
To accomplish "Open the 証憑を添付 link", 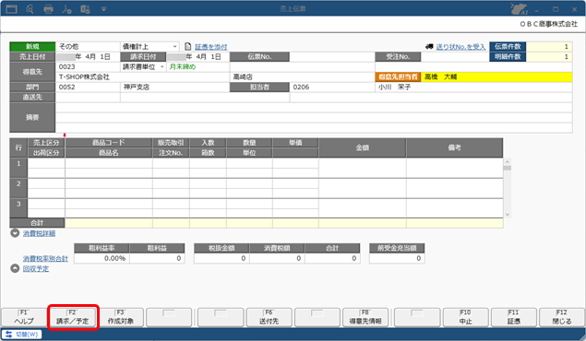I will (210, 47).
